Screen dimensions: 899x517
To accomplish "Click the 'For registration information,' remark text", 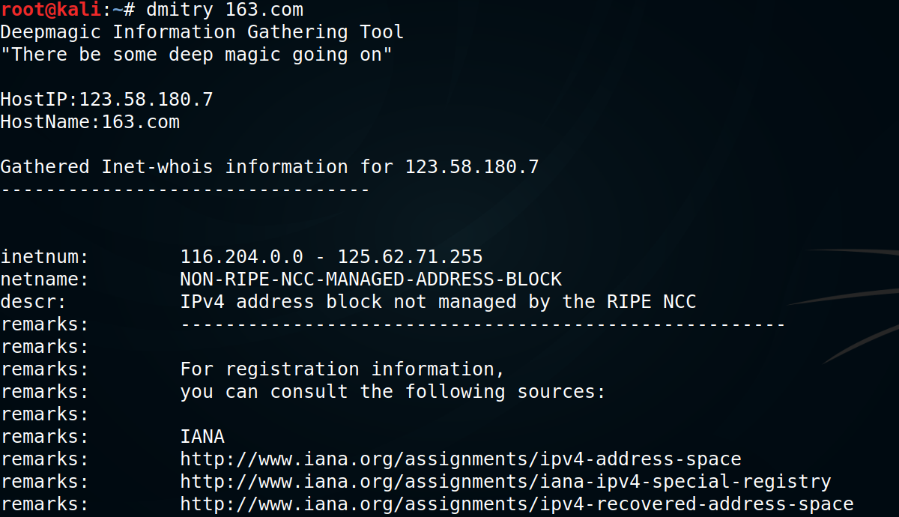I will point(342,369).
